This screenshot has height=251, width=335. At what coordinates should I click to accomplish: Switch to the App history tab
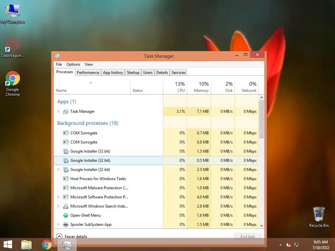(x=113, y=73)
